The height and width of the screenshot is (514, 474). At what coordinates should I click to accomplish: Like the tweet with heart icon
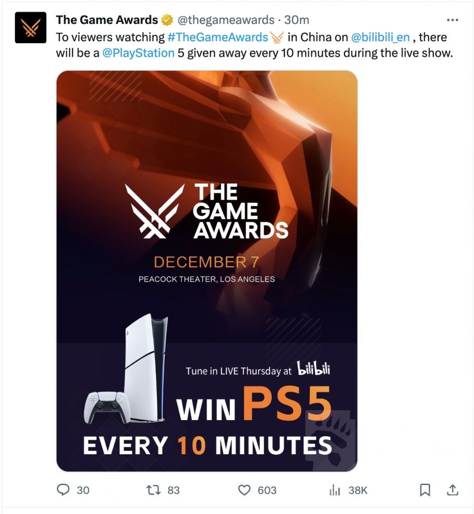click(x=244, y=490)
